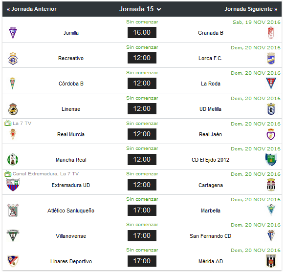Image resolution: width=286 pixels, height=274 pixels.
Task: Click the Recreativo club crest
Action: [x=13, y=58]
